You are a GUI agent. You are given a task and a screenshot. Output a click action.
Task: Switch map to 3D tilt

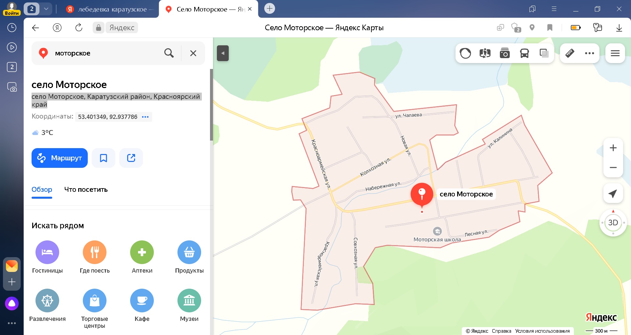click(x=613, y=223)
